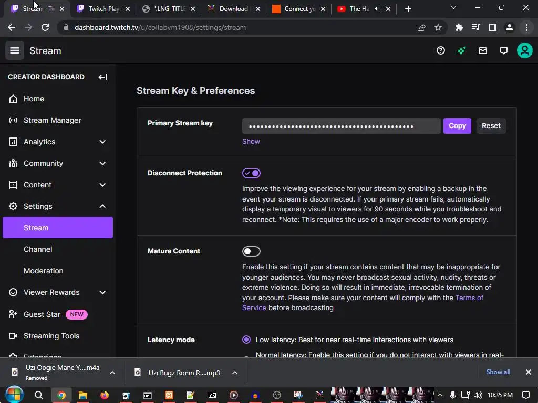Go back in browser history

(x=12, y=27)
